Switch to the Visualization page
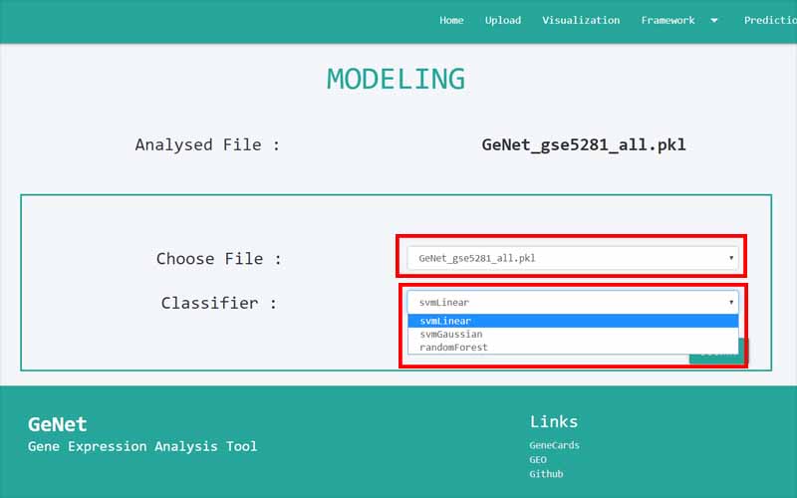 581,20
